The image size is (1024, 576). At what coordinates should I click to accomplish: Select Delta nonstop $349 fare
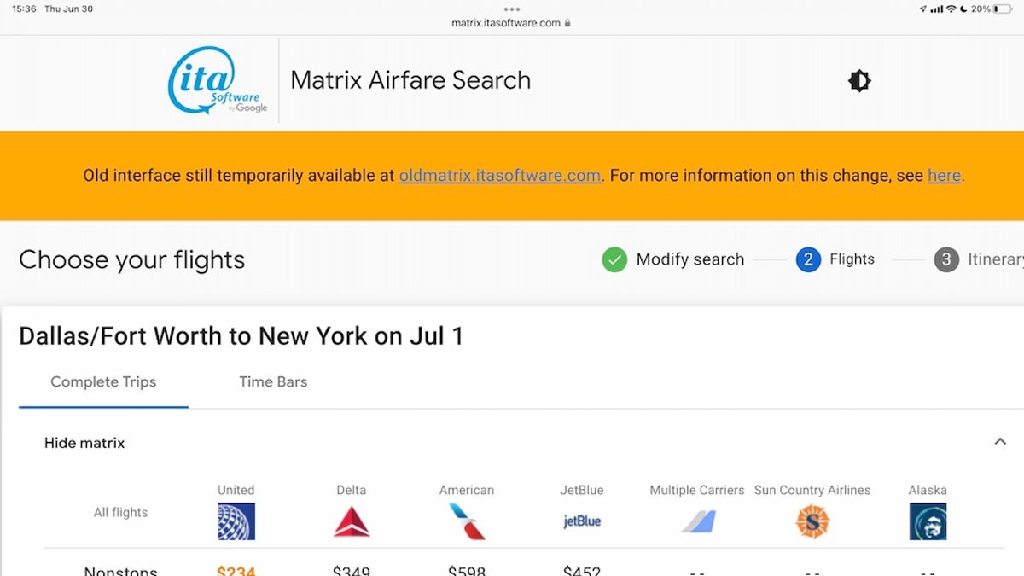click(352, 570)
